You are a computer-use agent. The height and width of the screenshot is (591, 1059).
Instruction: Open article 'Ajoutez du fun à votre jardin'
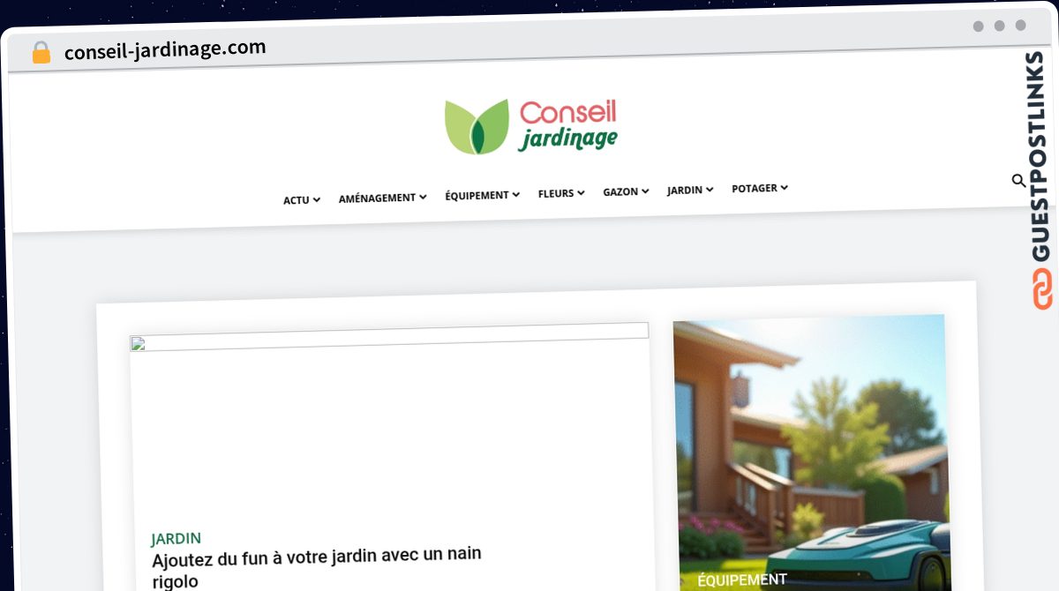[x=317, y=568]
